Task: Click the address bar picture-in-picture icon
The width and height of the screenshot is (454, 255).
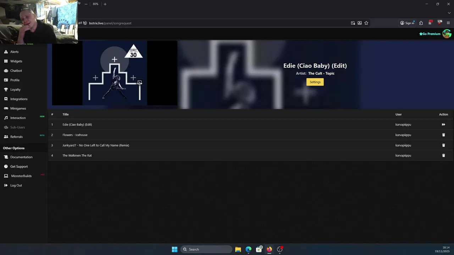Action: coord(353,23)
